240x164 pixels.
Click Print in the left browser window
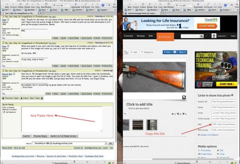(114, 6)
